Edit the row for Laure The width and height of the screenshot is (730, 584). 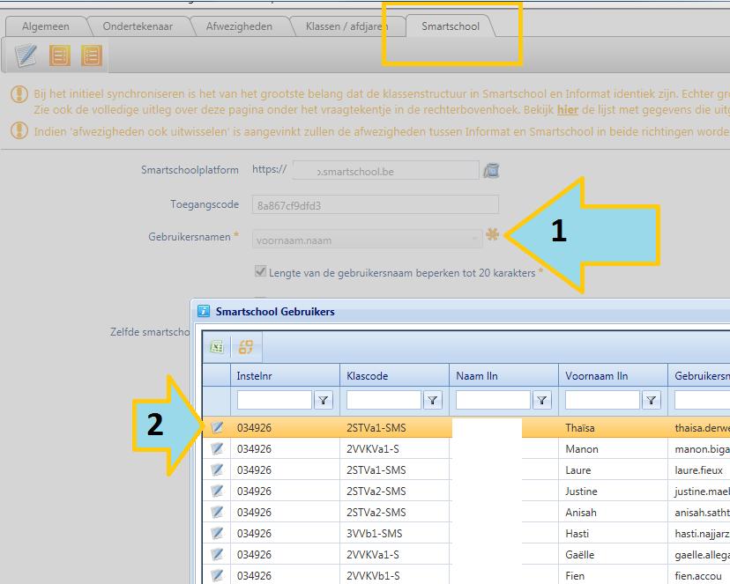pos(217,469)
